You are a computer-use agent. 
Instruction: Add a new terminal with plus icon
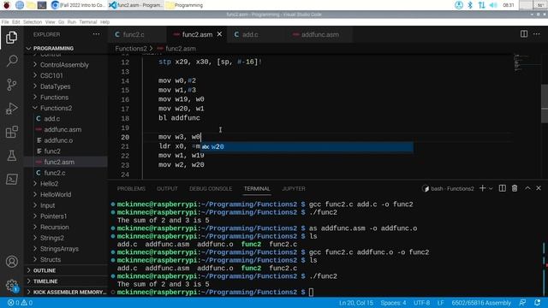coord(483,188)
